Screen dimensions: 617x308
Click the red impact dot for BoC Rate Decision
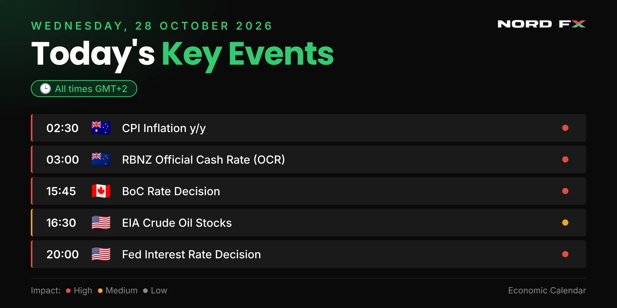[x=565, y=191]
